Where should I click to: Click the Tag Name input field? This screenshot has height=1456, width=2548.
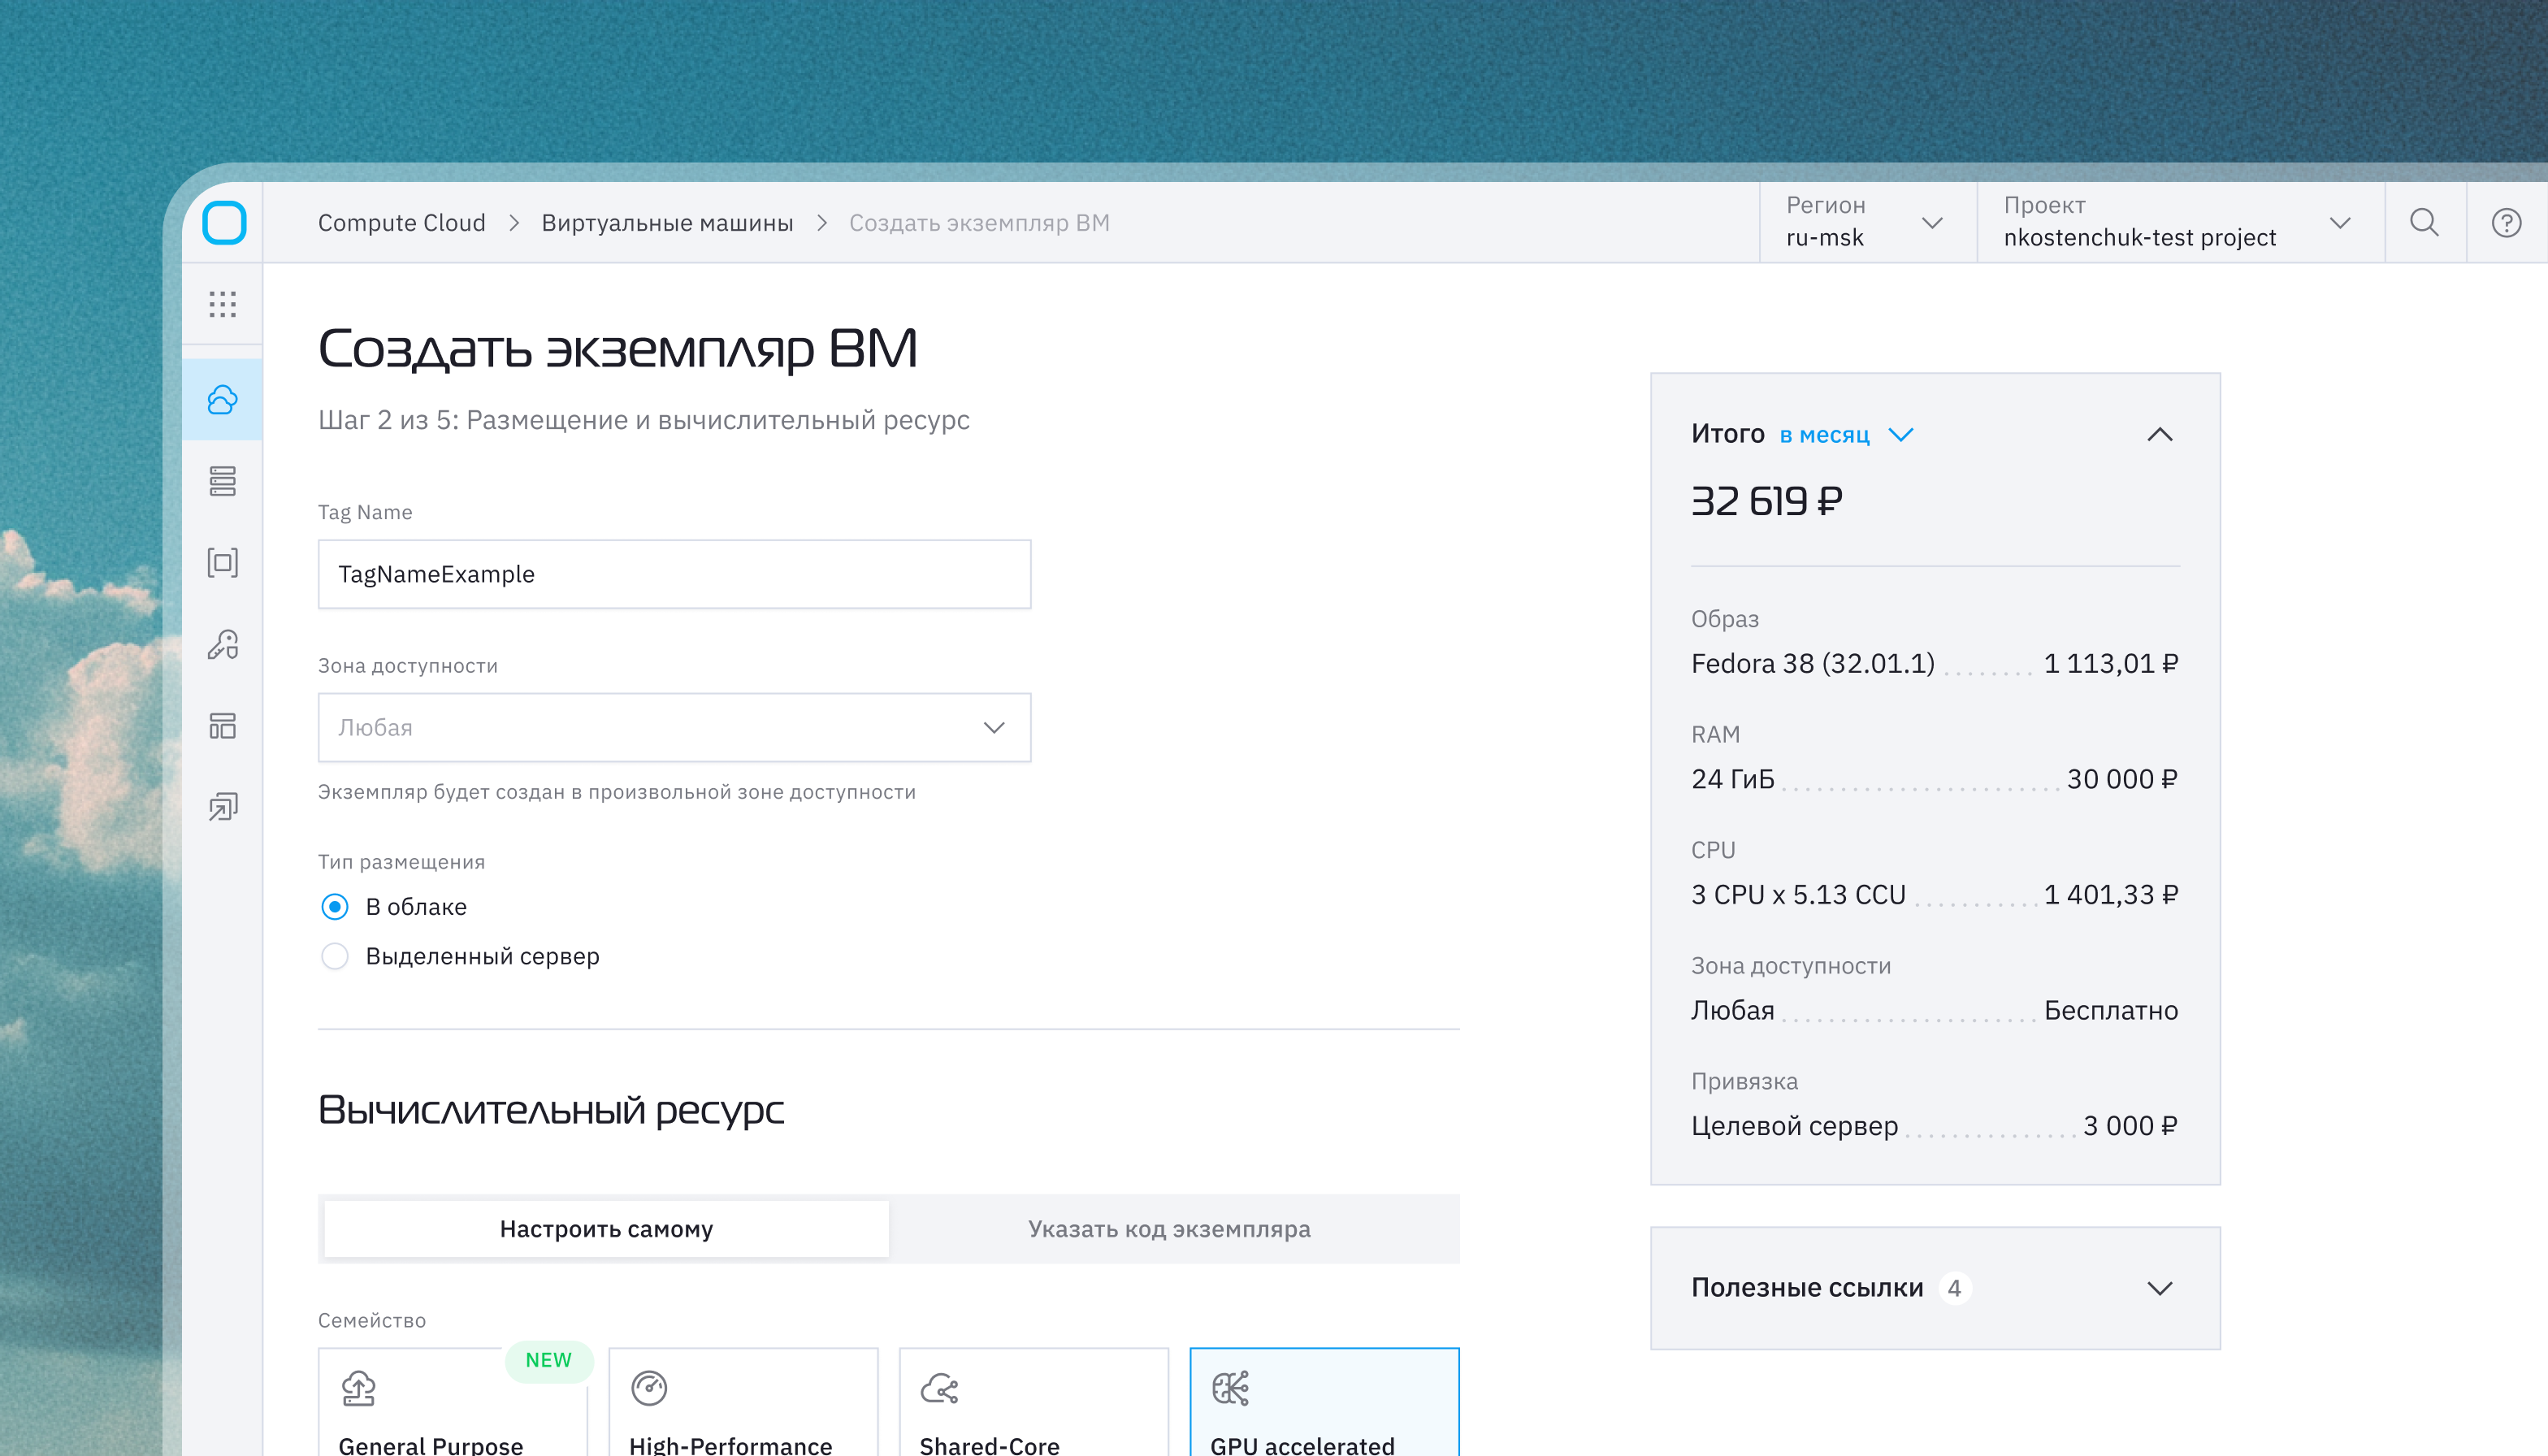pyautogui.click(x=674, y=574)
